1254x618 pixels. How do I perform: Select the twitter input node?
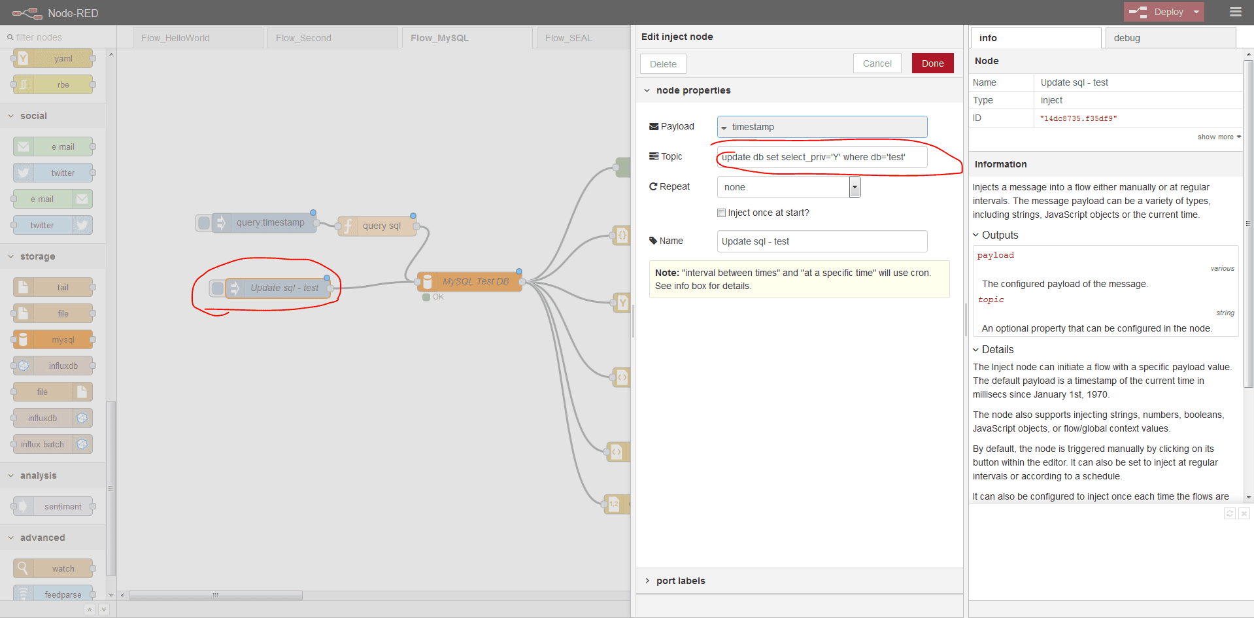click(x=53, y=173)
